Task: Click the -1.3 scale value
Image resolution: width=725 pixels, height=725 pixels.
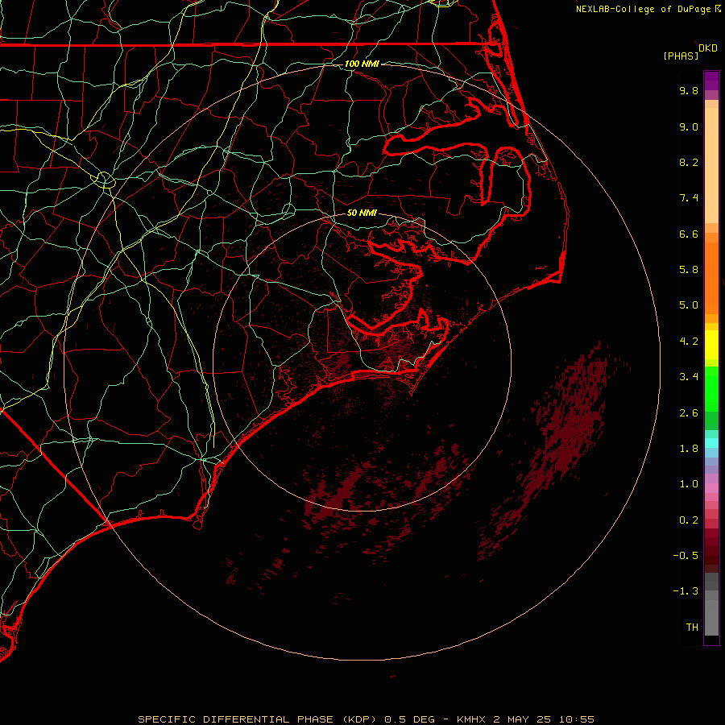Action: pyautogui.click(x=686, y=591)
